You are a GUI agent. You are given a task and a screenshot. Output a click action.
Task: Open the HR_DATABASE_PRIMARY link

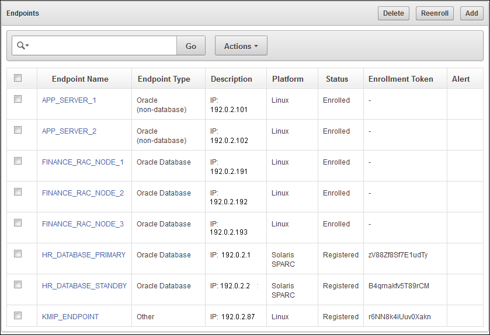pyautogui.click(x=84, y=255)
